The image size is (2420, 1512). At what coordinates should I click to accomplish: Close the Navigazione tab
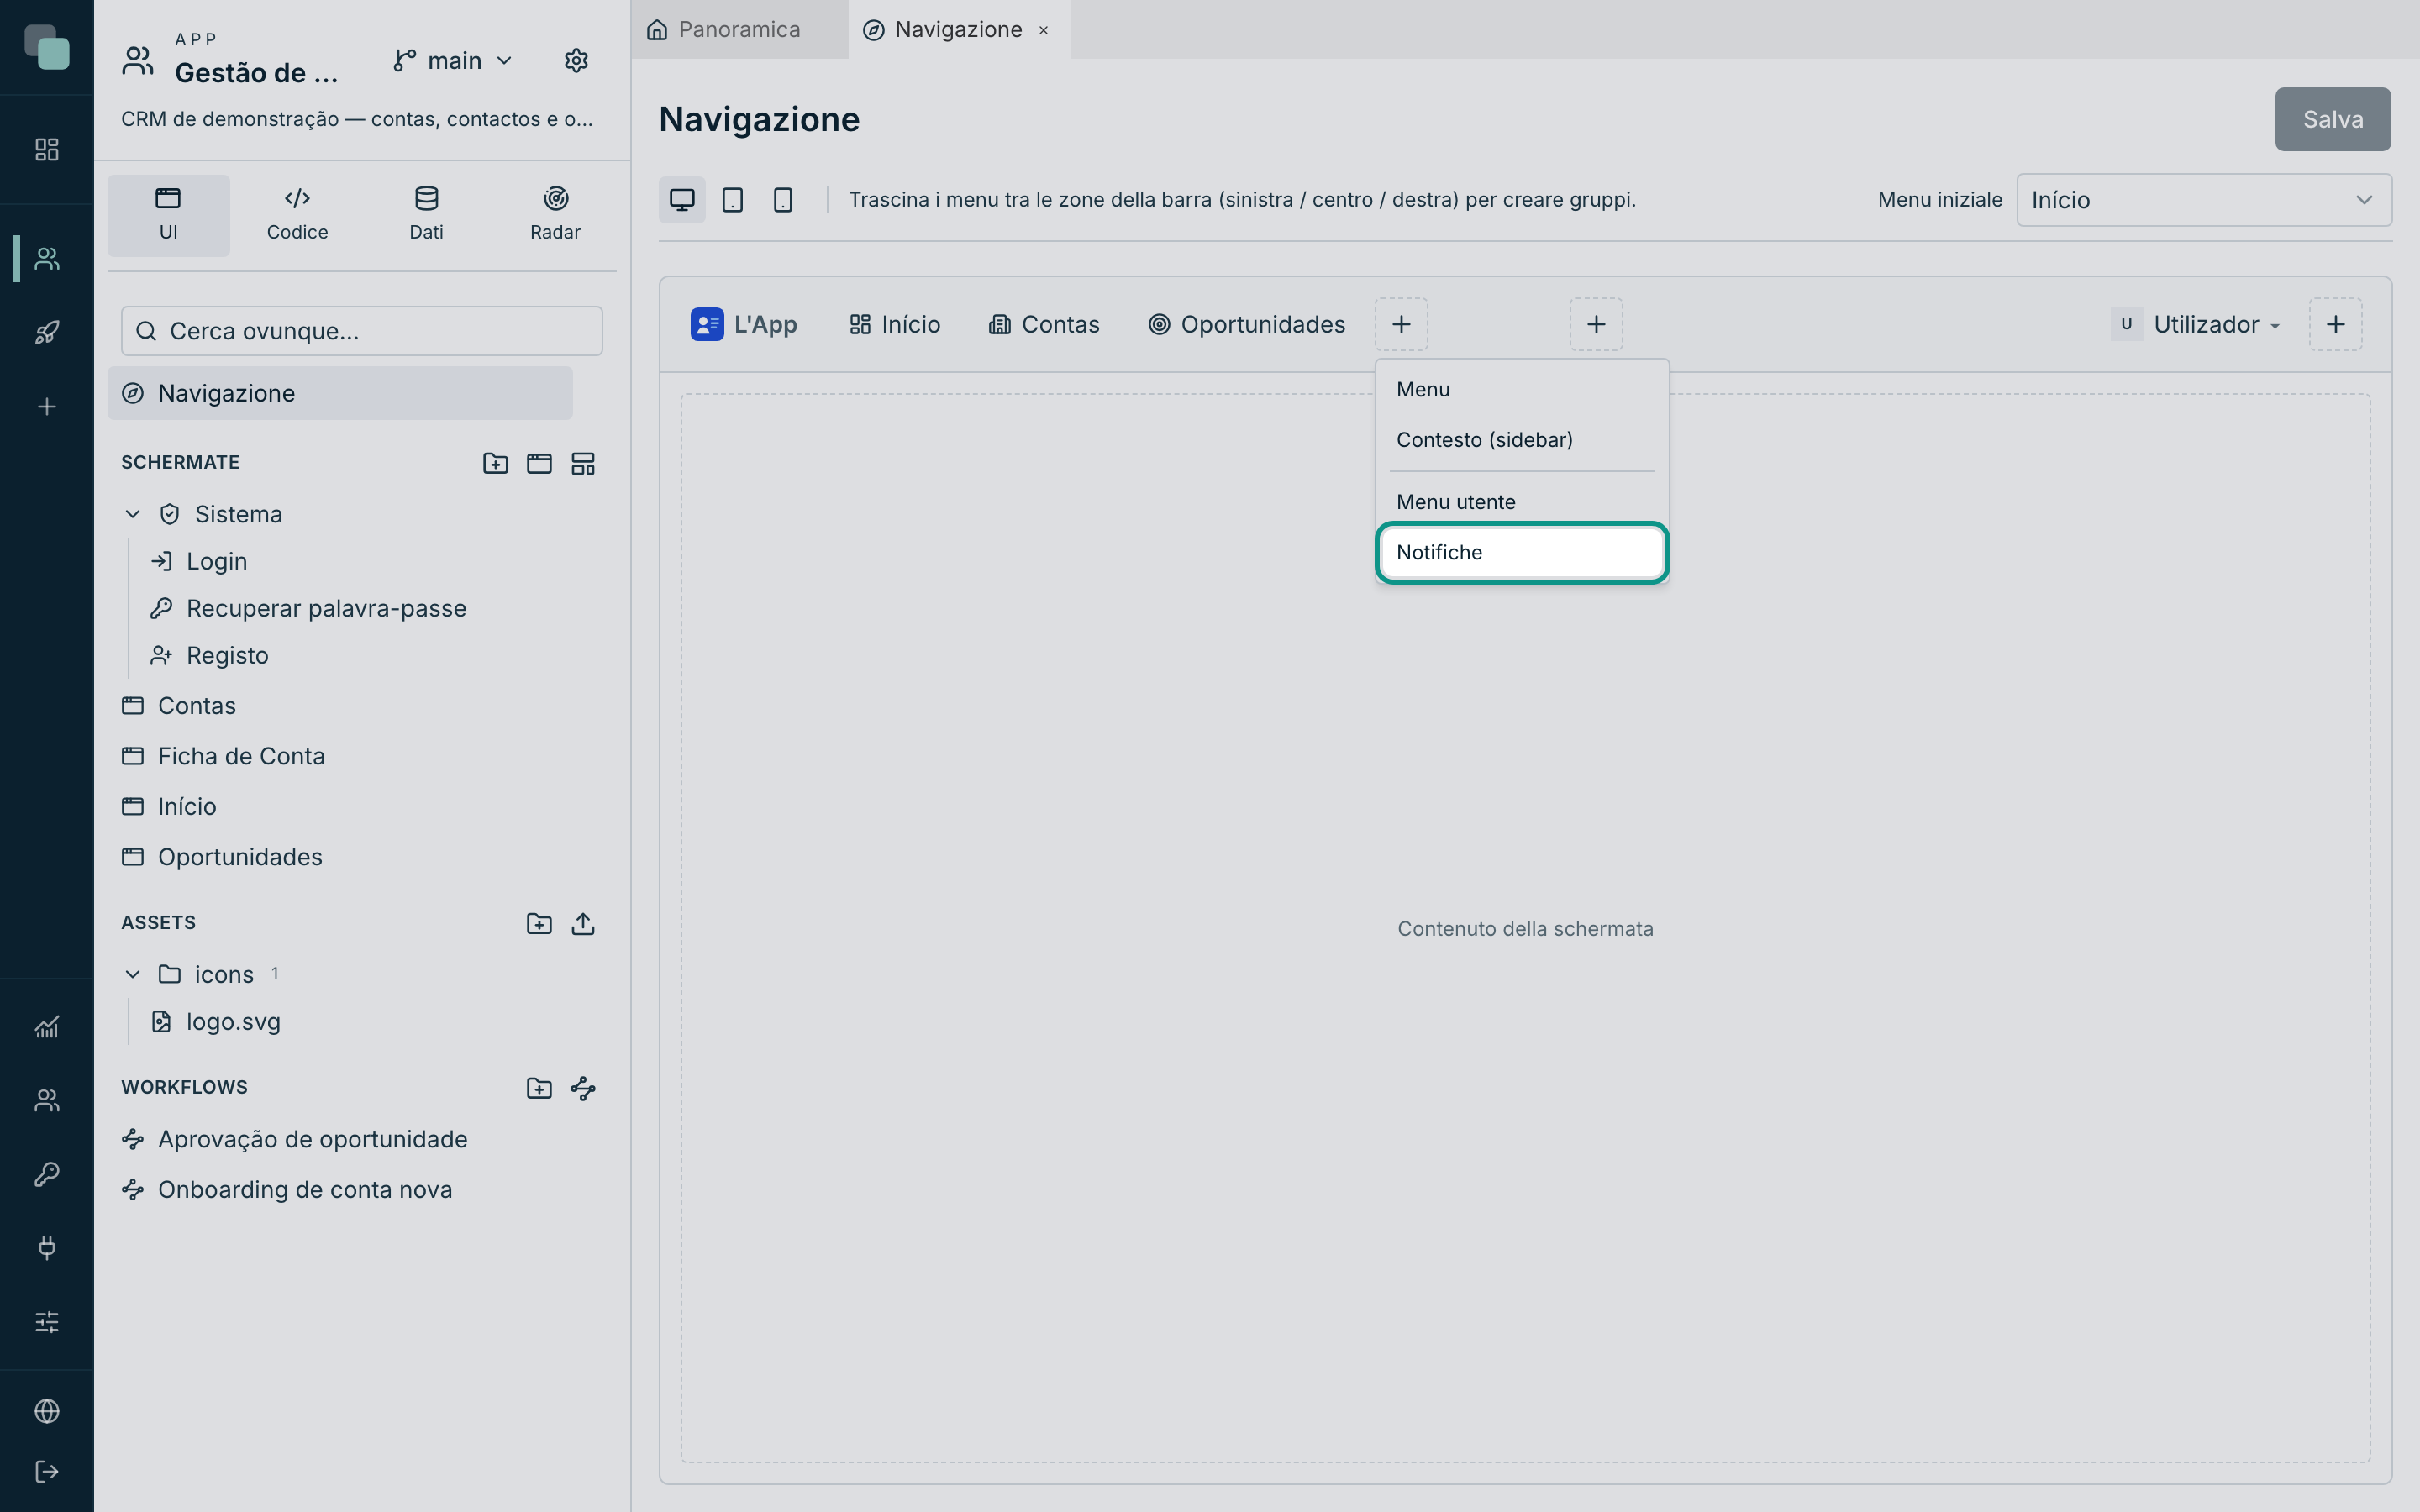[1043, 30]
